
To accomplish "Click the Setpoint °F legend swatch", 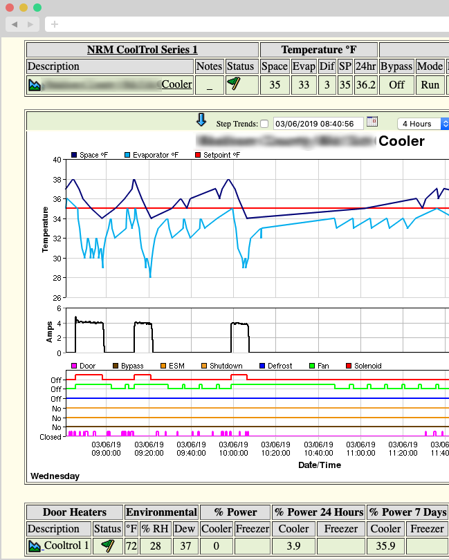I will (198, 155).
